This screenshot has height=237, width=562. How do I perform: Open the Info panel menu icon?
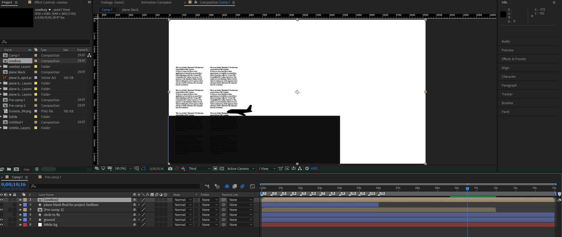(554, 2)
